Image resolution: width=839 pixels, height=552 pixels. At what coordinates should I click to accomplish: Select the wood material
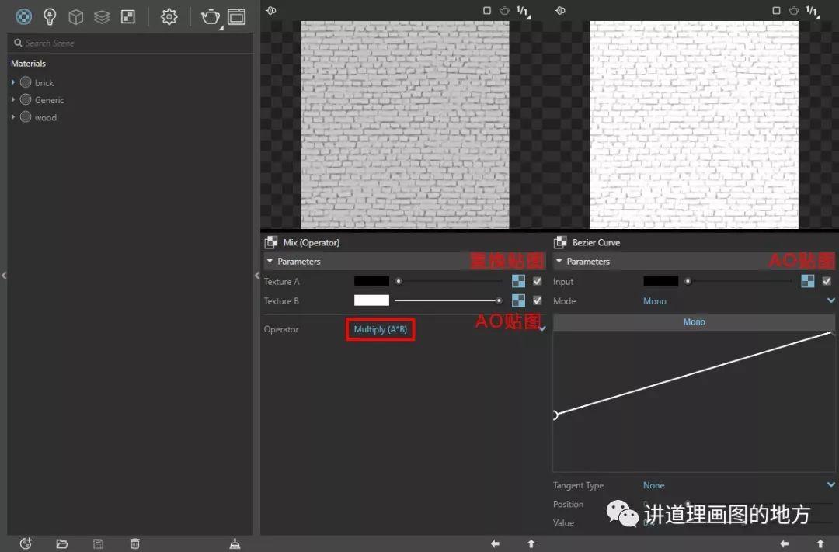point(46,118)
